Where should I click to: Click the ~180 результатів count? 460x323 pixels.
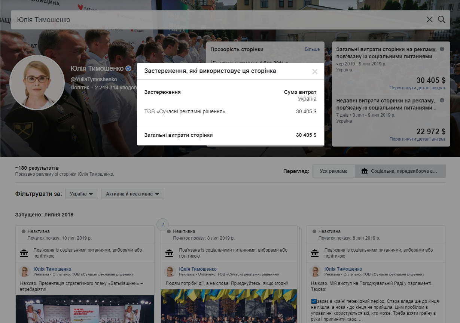click(37, 168)
